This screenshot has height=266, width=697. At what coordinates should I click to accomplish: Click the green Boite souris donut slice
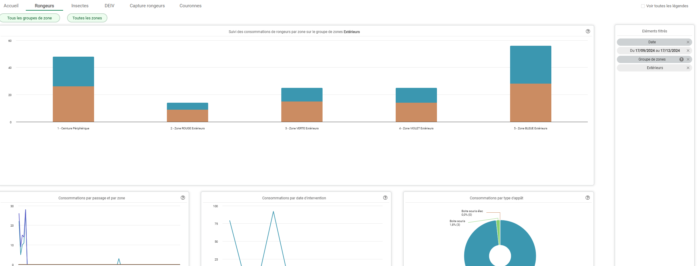498,232
